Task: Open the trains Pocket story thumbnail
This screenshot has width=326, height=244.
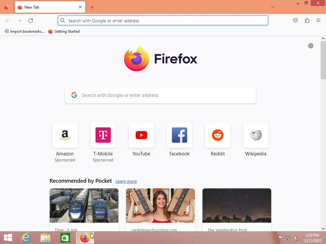Action: (84, 206)
